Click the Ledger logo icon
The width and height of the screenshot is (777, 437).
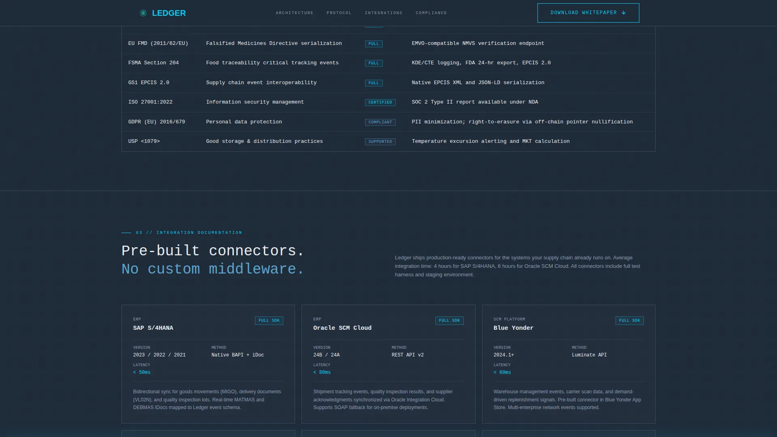(143, 13)
